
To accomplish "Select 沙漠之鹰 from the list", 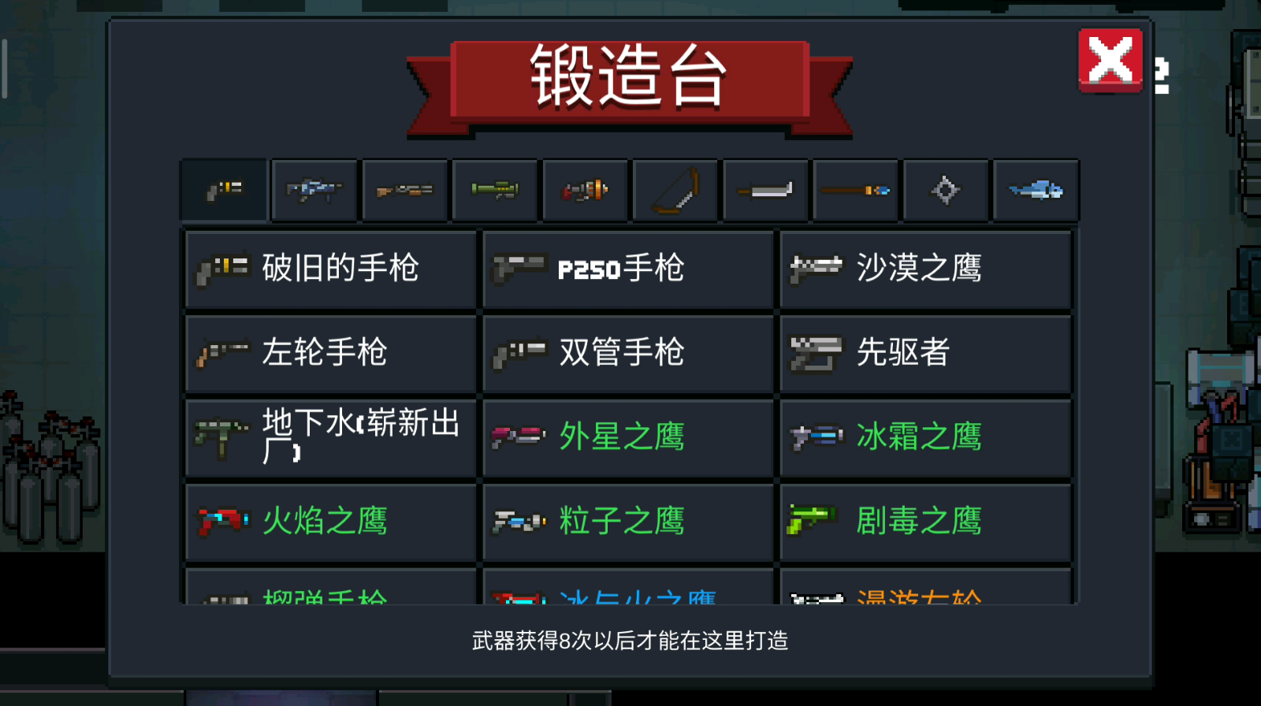I will pos(925,269).
